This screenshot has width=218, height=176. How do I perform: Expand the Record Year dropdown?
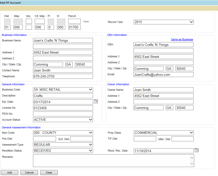tap(163, 22)
